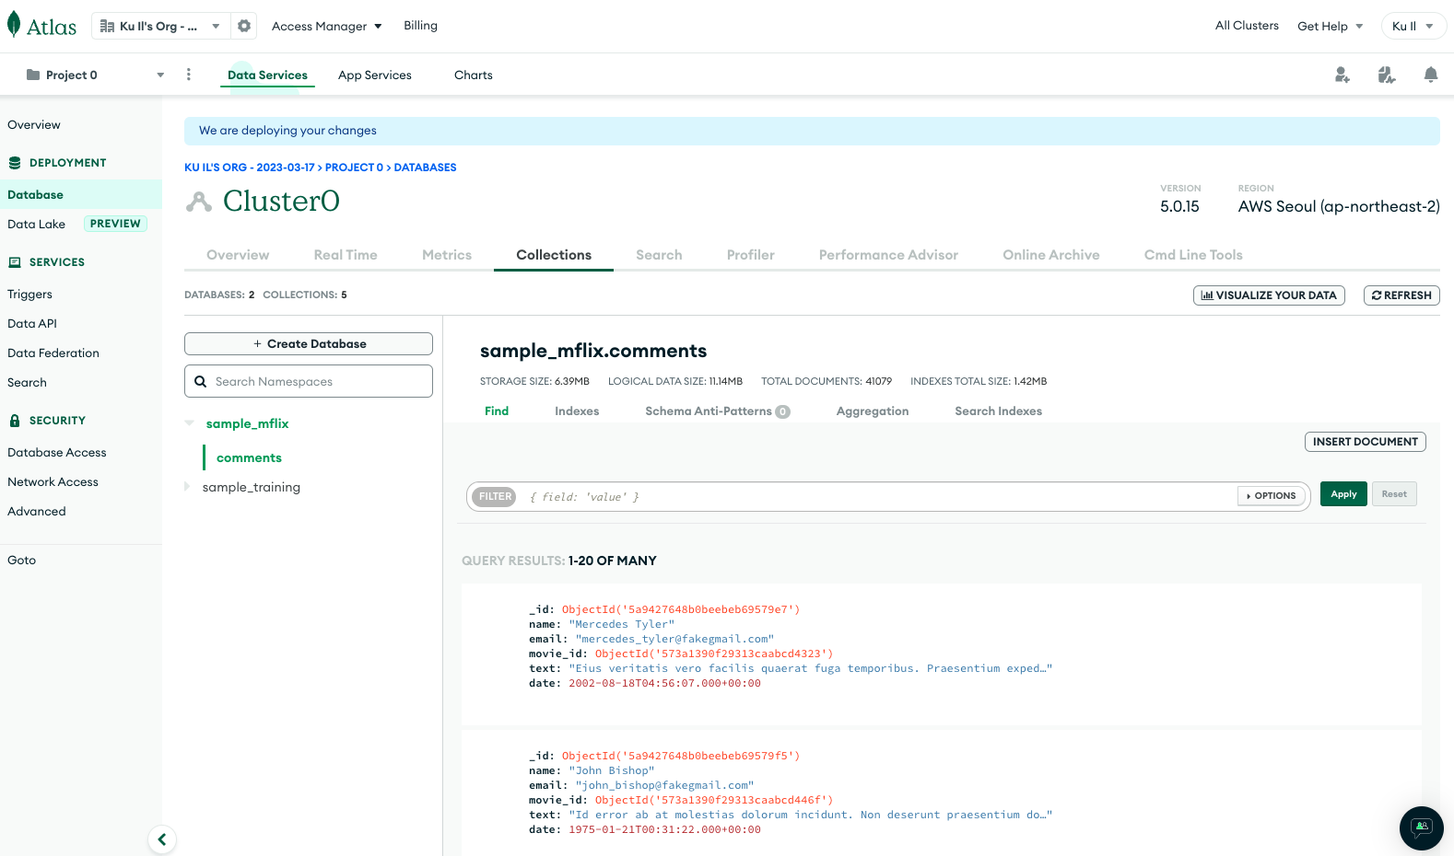Select the Collections tab

coord(554,255)
